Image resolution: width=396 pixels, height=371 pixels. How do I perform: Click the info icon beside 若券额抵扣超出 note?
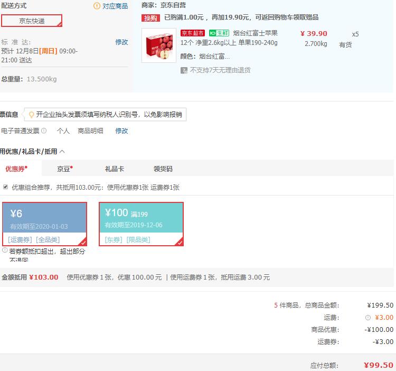(x=5, y=250)
